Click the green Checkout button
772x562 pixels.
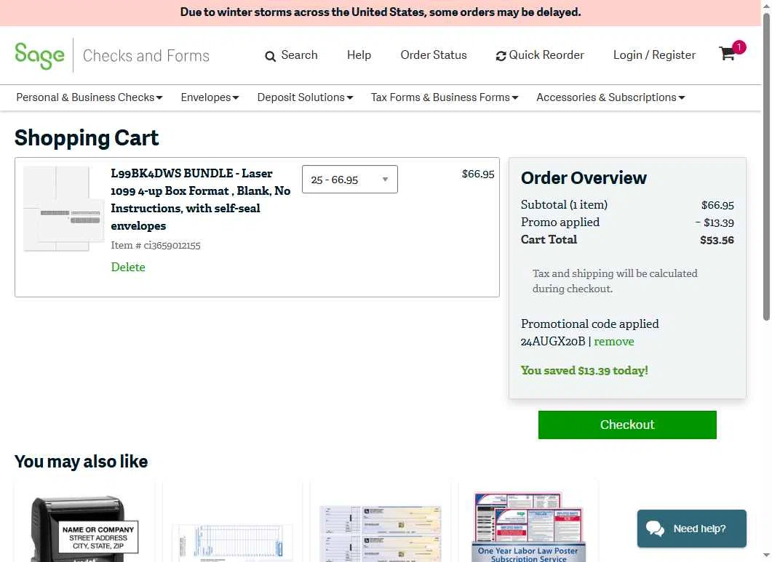(626, 425)
